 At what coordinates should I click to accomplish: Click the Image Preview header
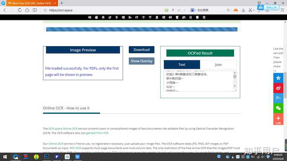(x=83, y=50)
